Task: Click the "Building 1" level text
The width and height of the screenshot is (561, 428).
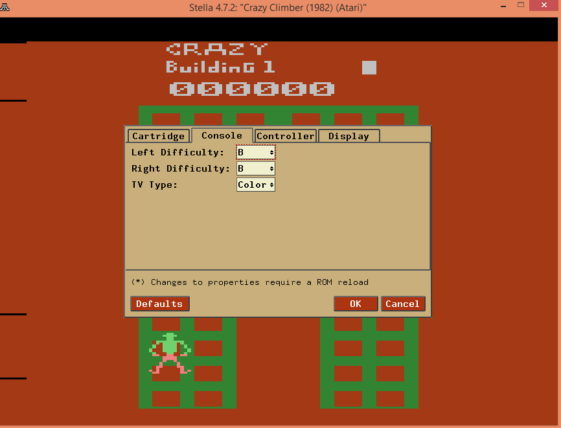Action: [x=220, y=67]
